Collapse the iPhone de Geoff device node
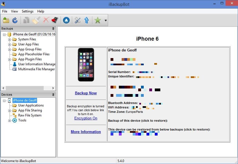Screen dimensions: 238x164 point(4,101)
